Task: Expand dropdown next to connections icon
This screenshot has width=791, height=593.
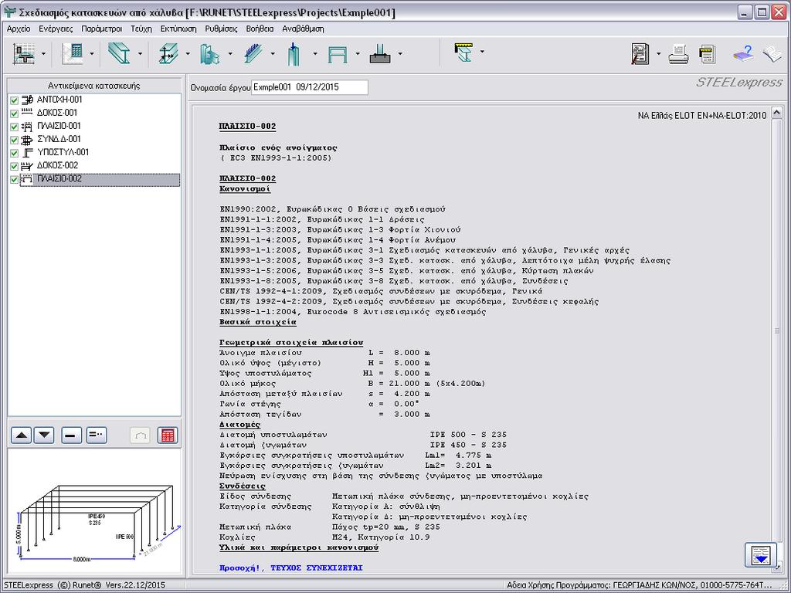Action: pyautogui.click(x=230, y=53)
